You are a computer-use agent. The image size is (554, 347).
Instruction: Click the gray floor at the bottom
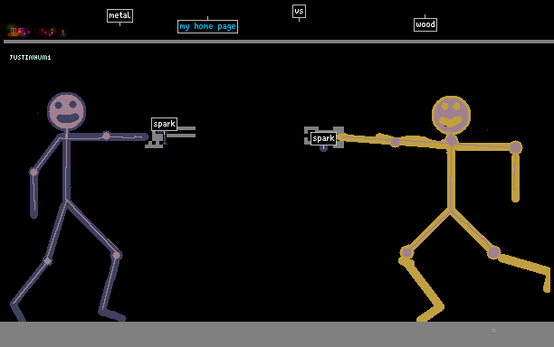(x=277, y=334)
